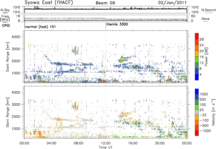Select the 'themis 3300' CPID entry
Viewport: 216px width, 149px height.
(117, 24)
